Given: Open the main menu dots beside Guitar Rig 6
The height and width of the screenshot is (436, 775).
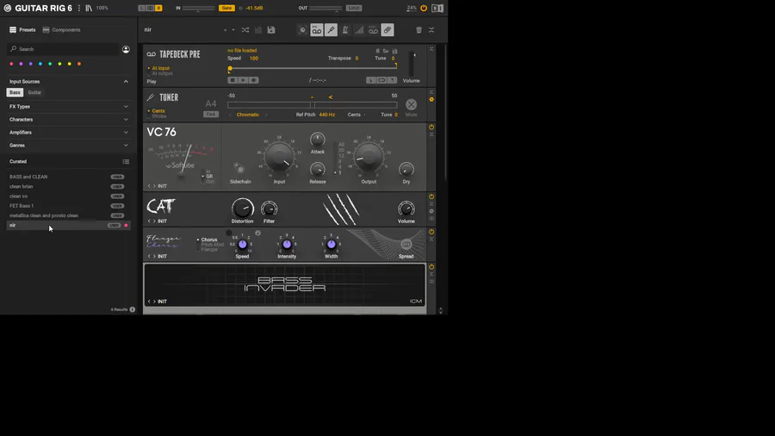Looking at the screenshot, I should coord(79,8).
